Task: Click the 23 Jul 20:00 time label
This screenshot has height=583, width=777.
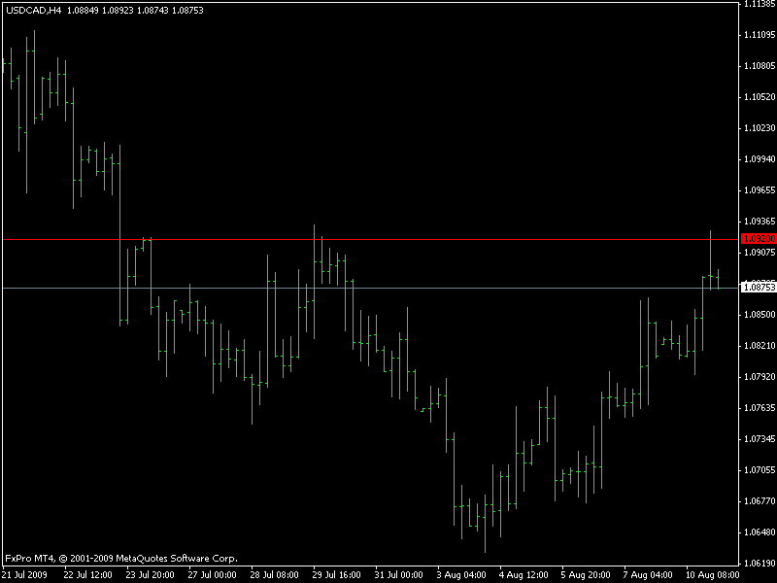Action: click(151, 575)
